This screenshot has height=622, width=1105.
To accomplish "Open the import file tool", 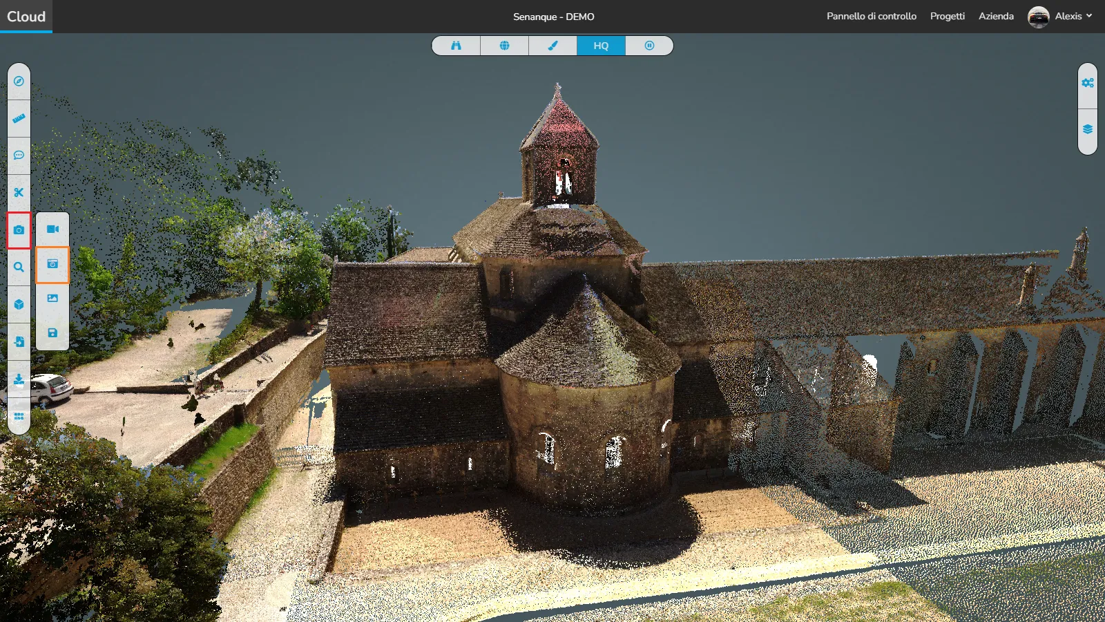I will 19,342.
